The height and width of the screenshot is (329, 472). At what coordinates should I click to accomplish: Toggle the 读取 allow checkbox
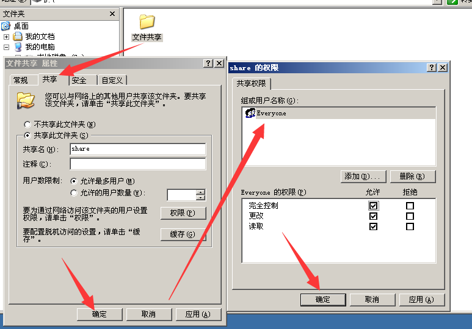coord(373,226)
